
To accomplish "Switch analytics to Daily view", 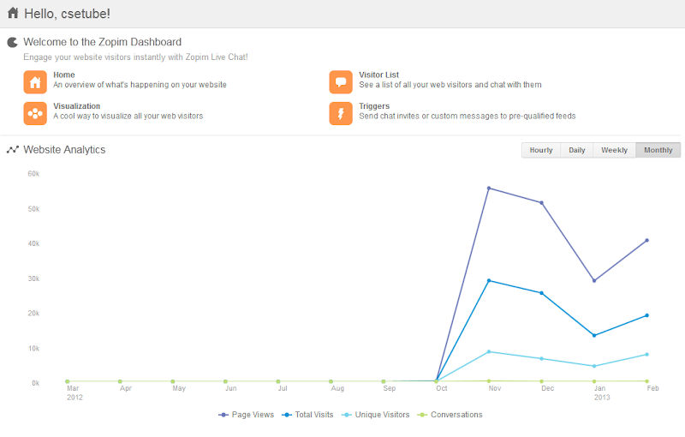I will click(x=576, y=150).
